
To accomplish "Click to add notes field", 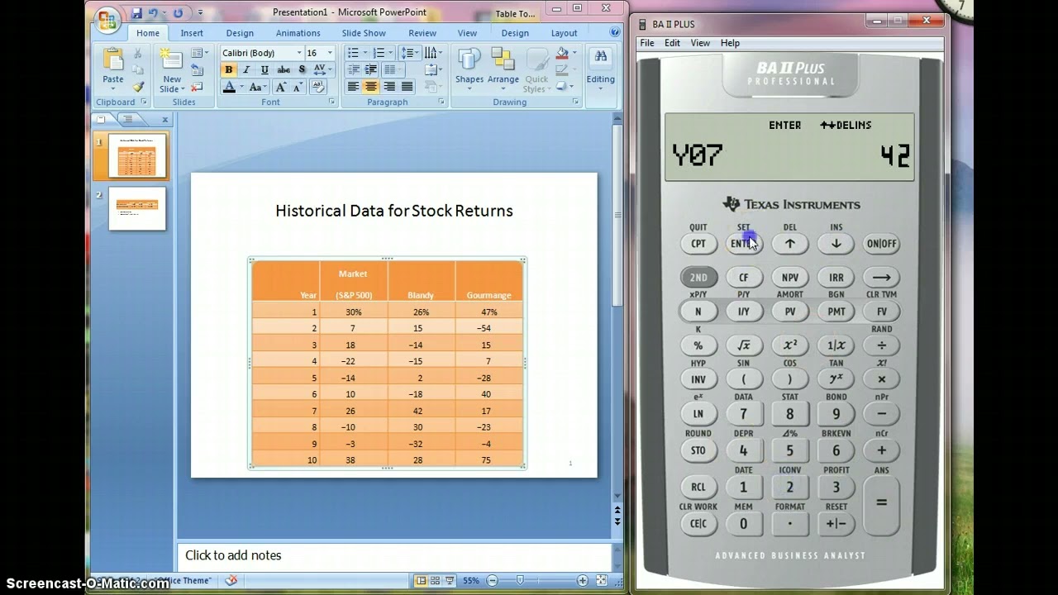I will pos(396,555).
